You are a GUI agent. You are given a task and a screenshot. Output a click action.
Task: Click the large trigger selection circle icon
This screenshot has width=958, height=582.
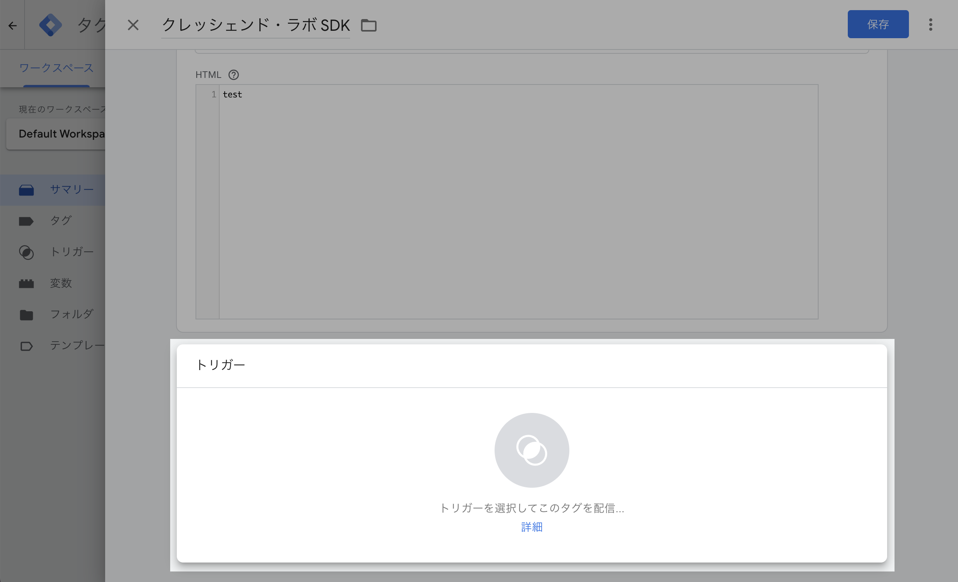(532, 450)
